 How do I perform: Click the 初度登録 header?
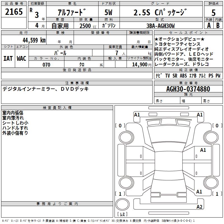[x=37, y=4]
